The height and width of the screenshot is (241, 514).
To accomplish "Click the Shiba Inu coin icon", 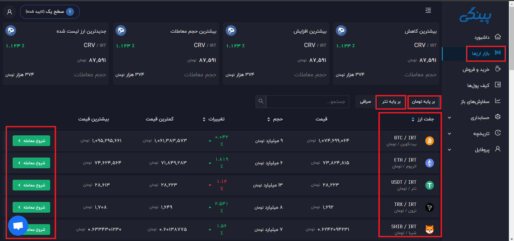I will [430, 229].
